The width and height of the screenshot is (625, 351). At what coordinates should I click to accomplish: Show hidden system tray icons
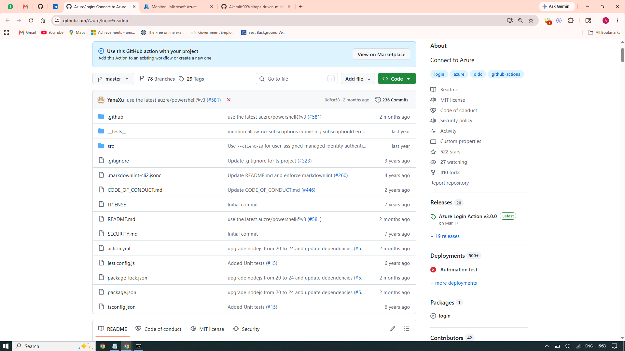tap(547, 346)
